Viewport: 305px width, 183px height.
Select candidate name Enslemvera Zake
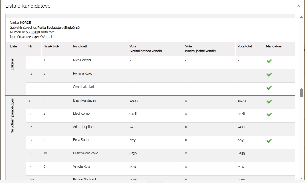85,153
